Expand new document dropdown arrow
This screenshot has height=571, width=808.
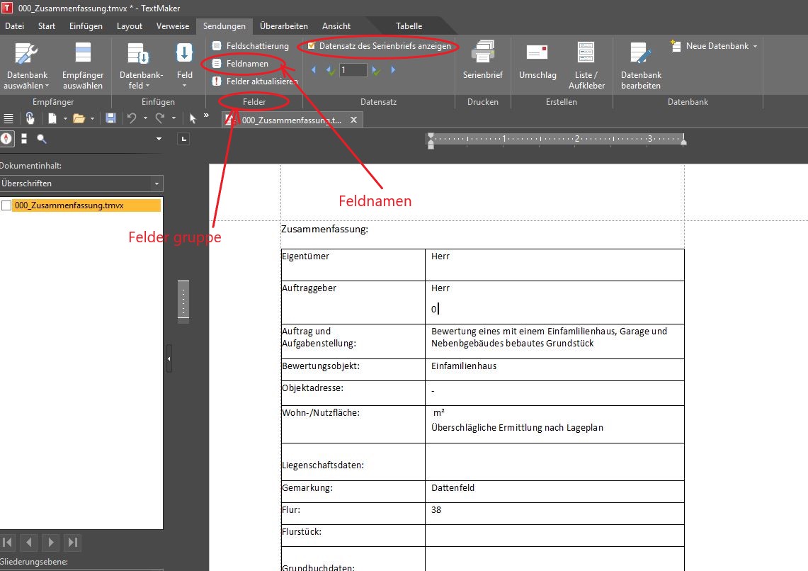(65, 118)
